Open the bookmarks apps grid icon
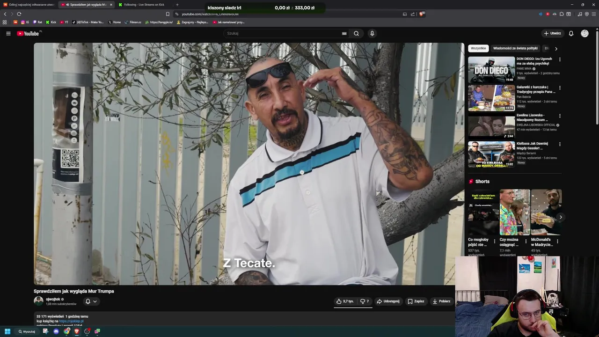The width and height of the screenshot is (599, 337). click(x=5, y=22)
